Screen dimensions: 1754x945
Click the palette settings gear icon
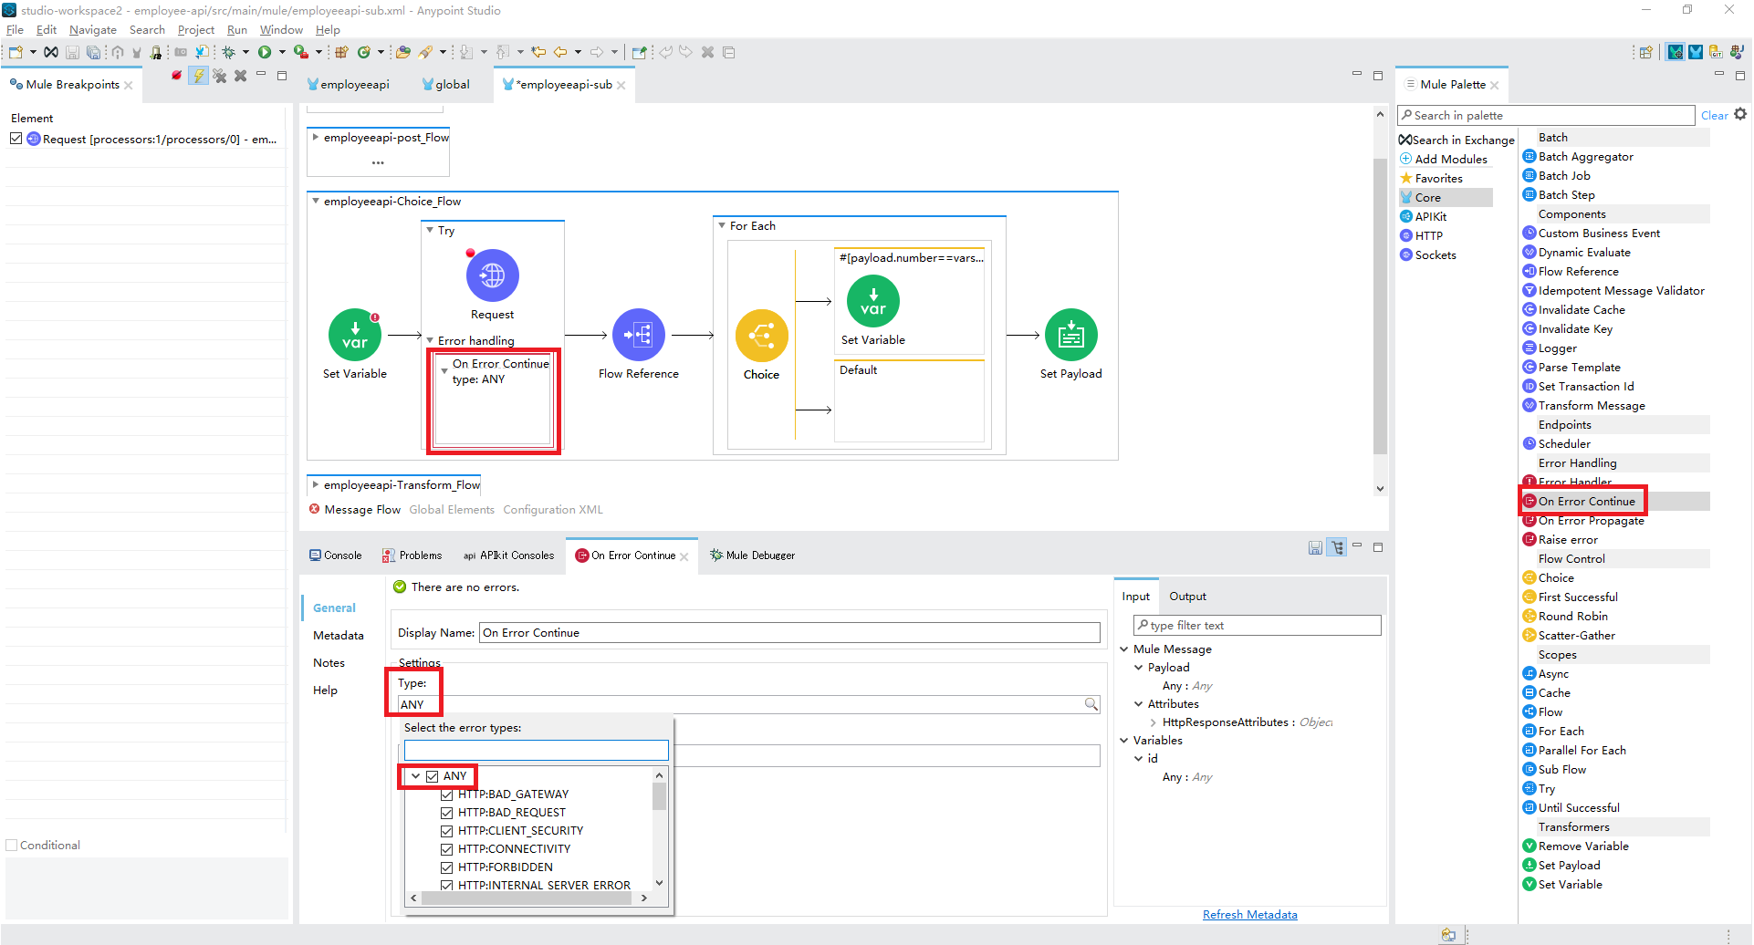coord(1740,115)
